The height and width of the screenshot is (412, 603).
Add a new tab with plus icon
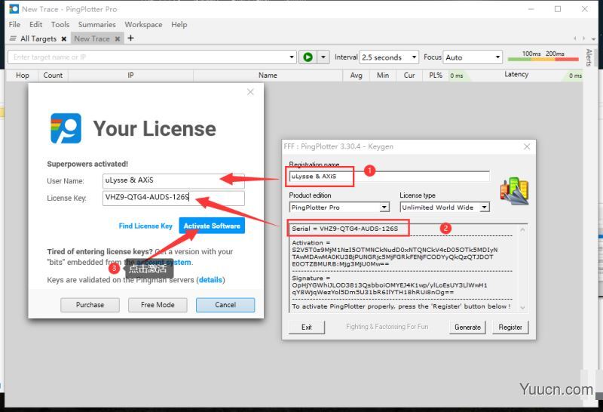pos(130,38)
